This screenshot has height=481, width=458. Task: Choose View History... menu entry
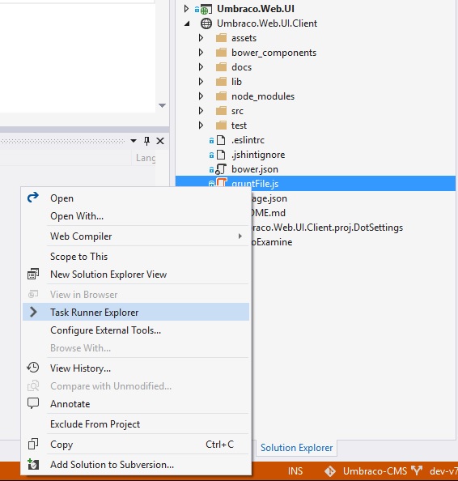(135, 368)
